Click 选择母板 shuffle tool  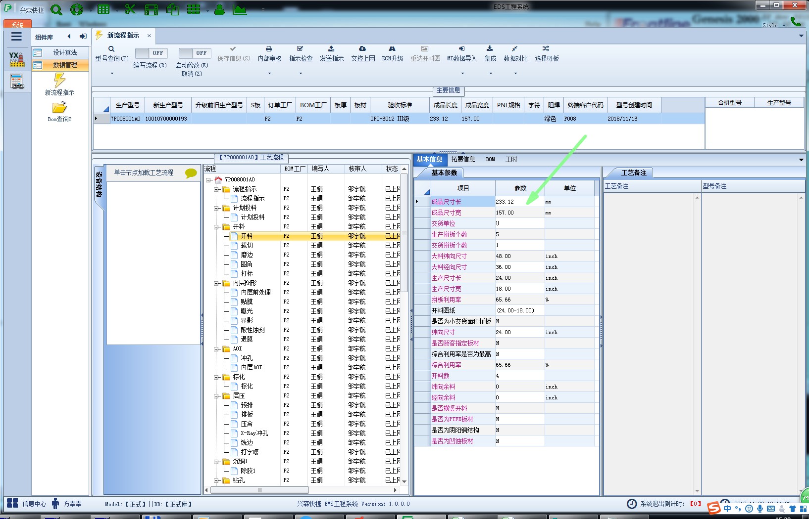(547, 54)
